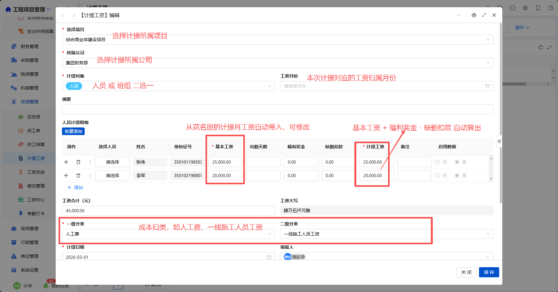Open the more options ellipsis in dialog header
This screenshot has height=292, width=558.
459,15
